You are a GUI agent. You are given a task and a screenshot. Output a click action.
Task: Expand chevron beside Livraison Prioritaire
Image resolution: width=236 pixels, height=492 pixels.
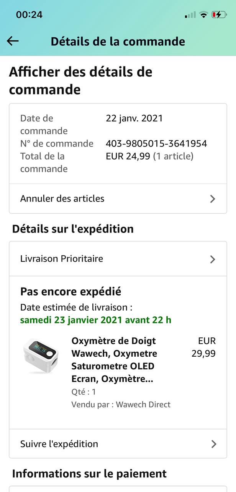(x=213, y=259)
